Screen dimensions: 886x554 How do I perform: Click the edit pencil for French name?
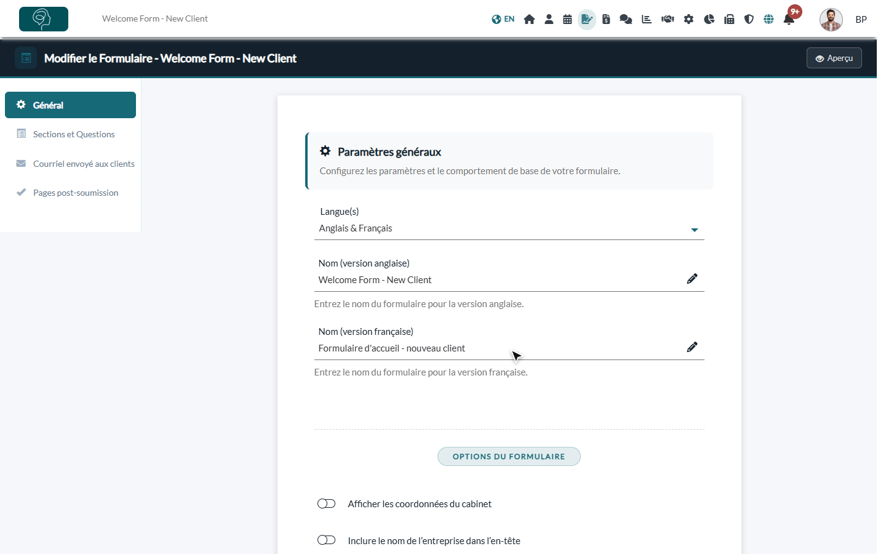[692, 347]
